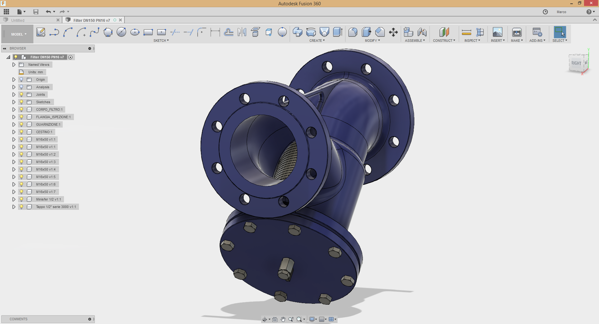Open the MODEL workspace dropdown
The height and width of the screenshot is (324, 599).
pos(19,34)
